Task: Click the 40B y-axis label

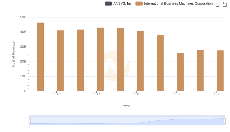Action: [23, 32]
